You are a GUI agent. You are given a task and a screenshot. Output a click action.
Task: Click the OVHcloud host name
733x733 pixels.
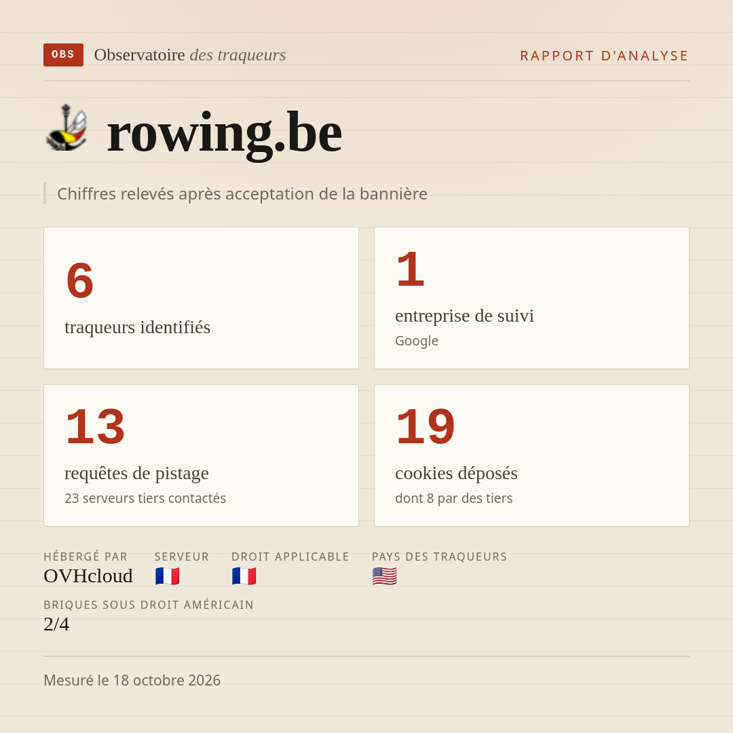[x=88, y=576]
